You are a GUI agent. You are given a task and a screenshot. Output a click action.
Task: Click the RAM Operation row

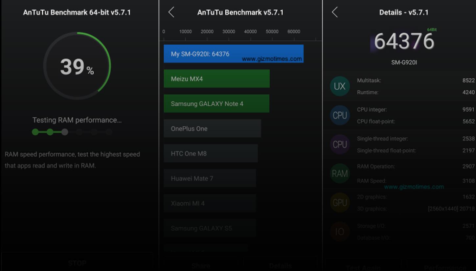pyautogui.click(x=416, y=167)
